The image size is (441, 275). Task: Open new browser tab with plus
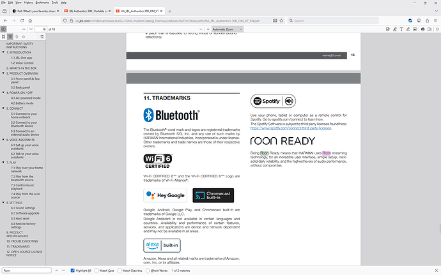[169, 11]
